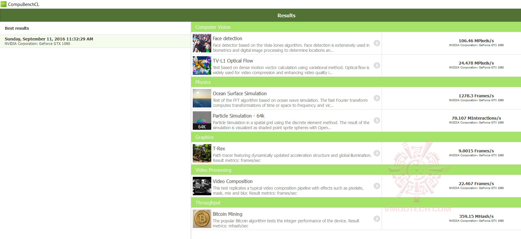Open TV-L1 Optical Flow details arrow

tap(377, 65)
